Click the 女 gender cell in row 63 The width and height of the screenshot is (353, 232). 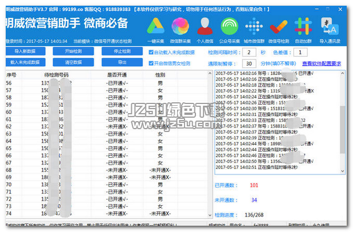(160, 134)
